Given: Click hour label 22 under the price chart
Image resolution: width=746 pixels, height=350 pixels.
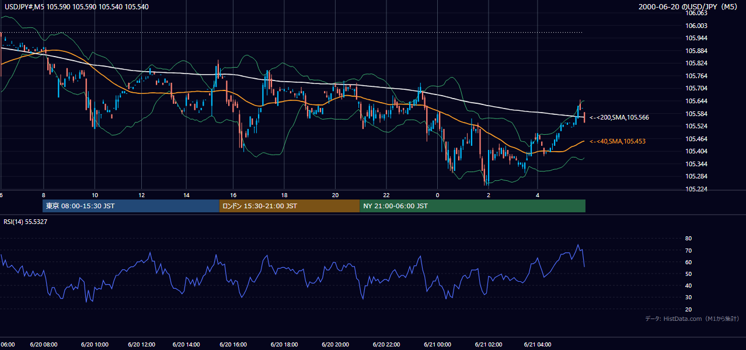Looking at the screenshot, I should [386, 195].
